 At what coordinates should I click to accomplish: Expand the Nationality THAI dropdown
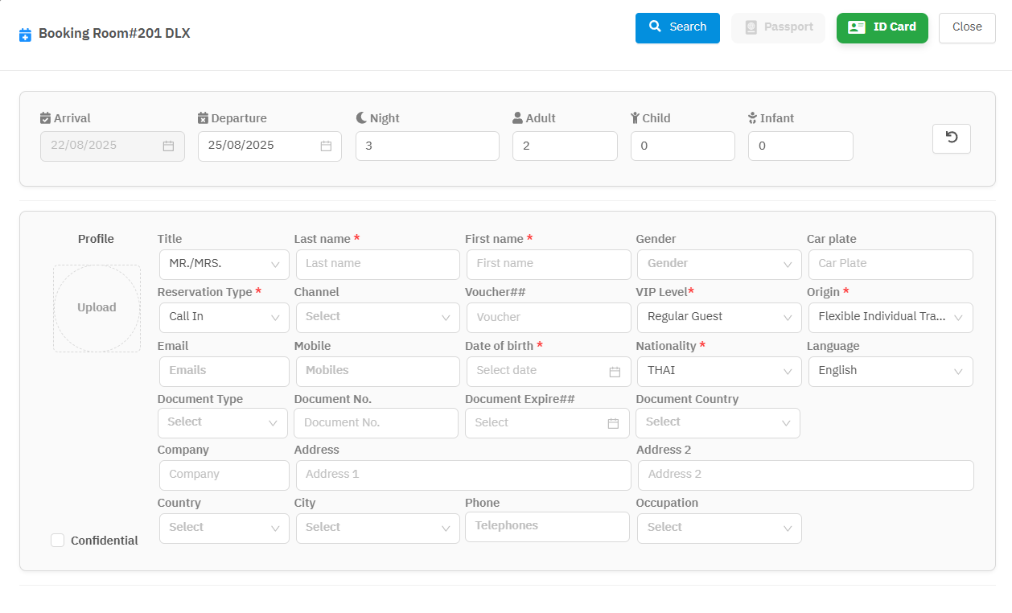tap(718, 371)
